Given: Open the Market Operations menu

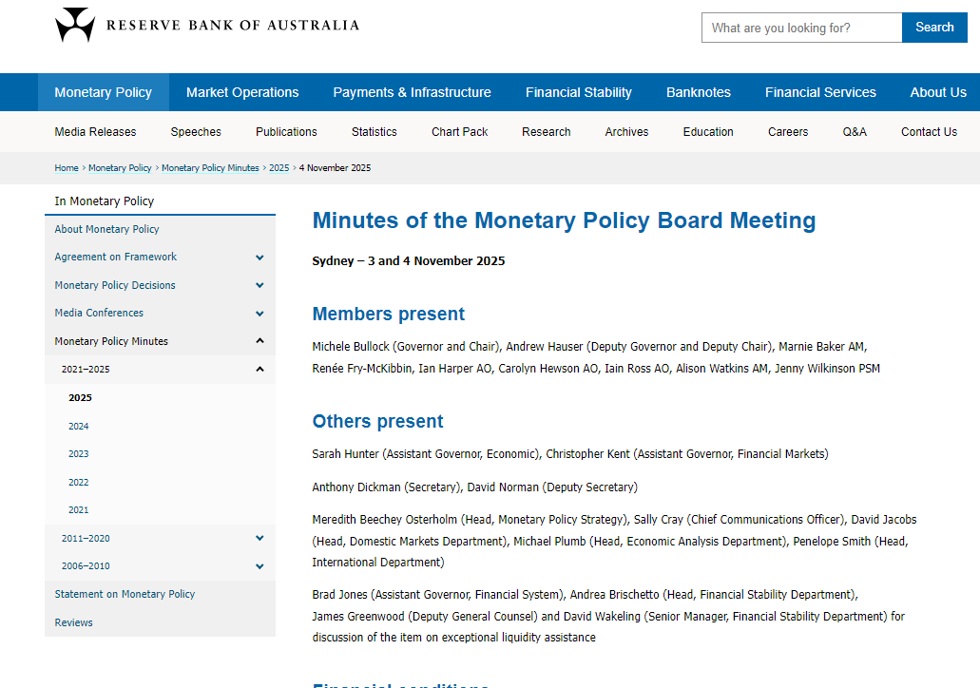Looking at the screenshot, I should [242, 92].
